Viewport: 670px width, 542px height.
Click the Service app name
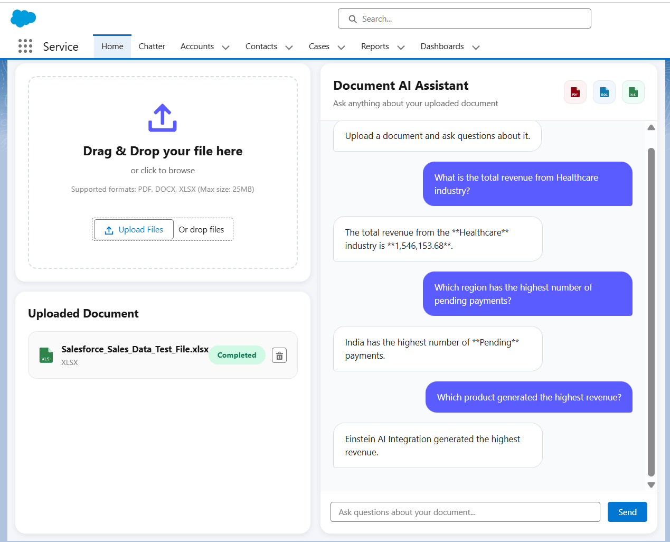[61, 46]
